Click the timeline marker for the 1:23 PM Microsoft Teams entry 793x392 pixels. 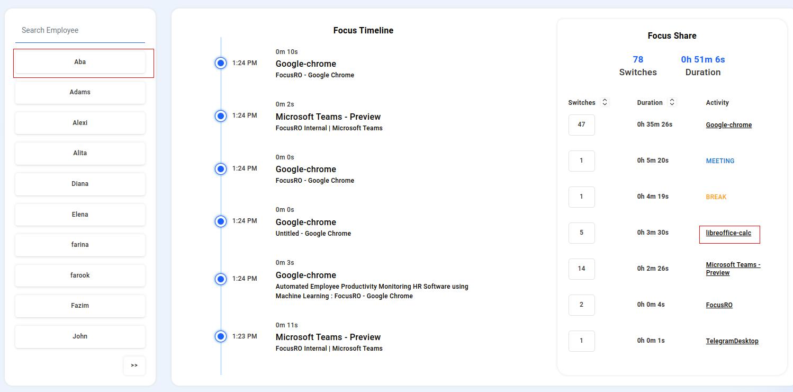click(221, 336)
